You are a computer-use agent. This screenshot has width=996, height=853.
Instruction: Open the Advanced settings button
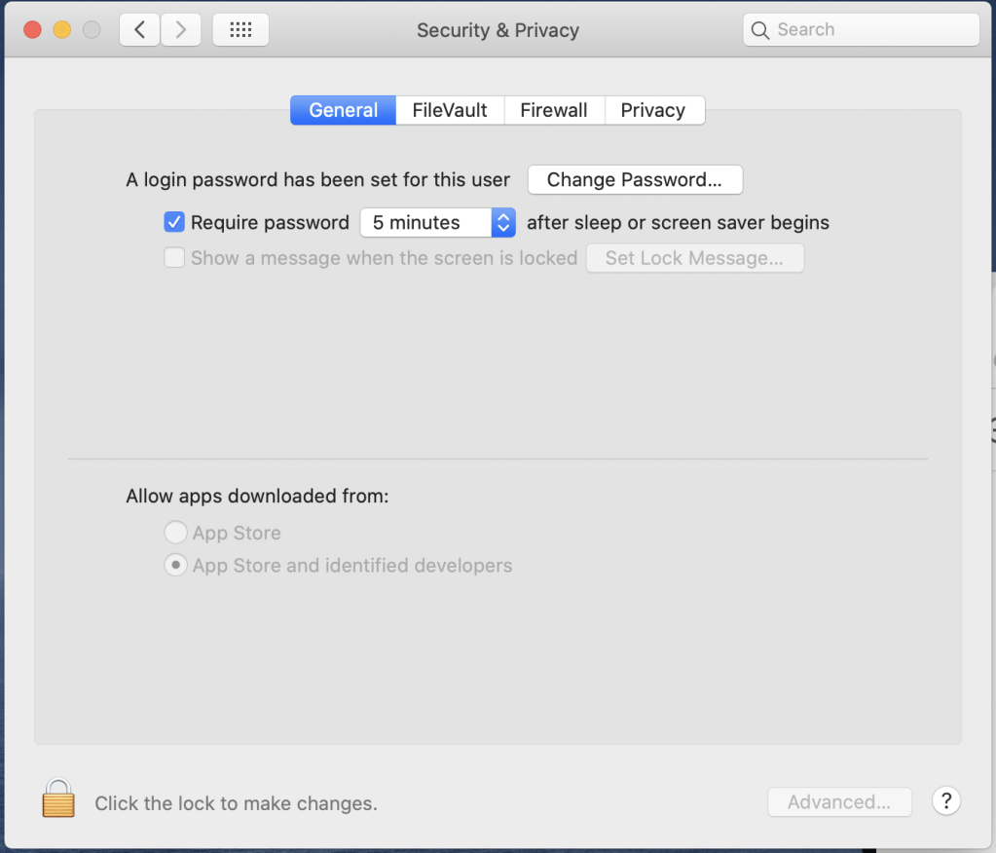pos(839,802)
